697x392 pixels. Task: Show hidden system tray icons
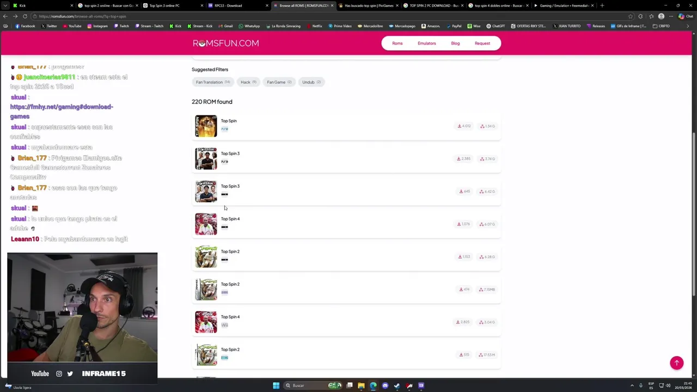click(632, 385)
